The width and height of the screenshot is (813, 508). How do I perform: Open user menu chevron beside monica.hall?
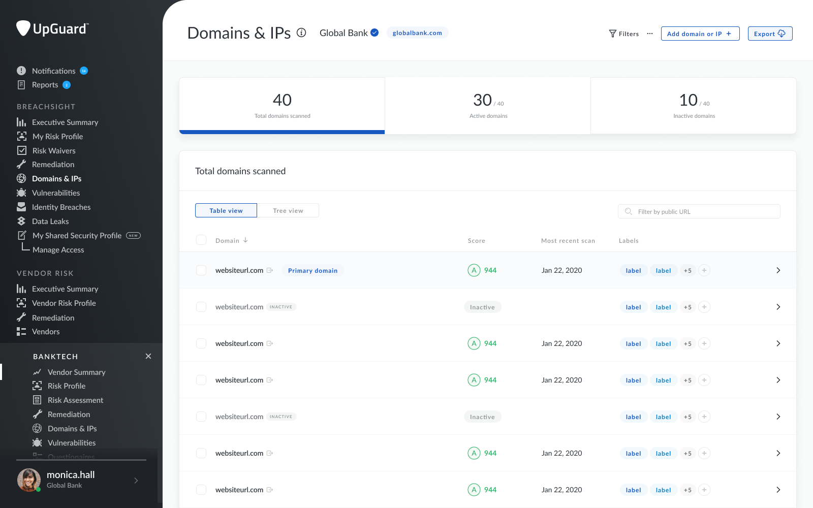[136, 480]
